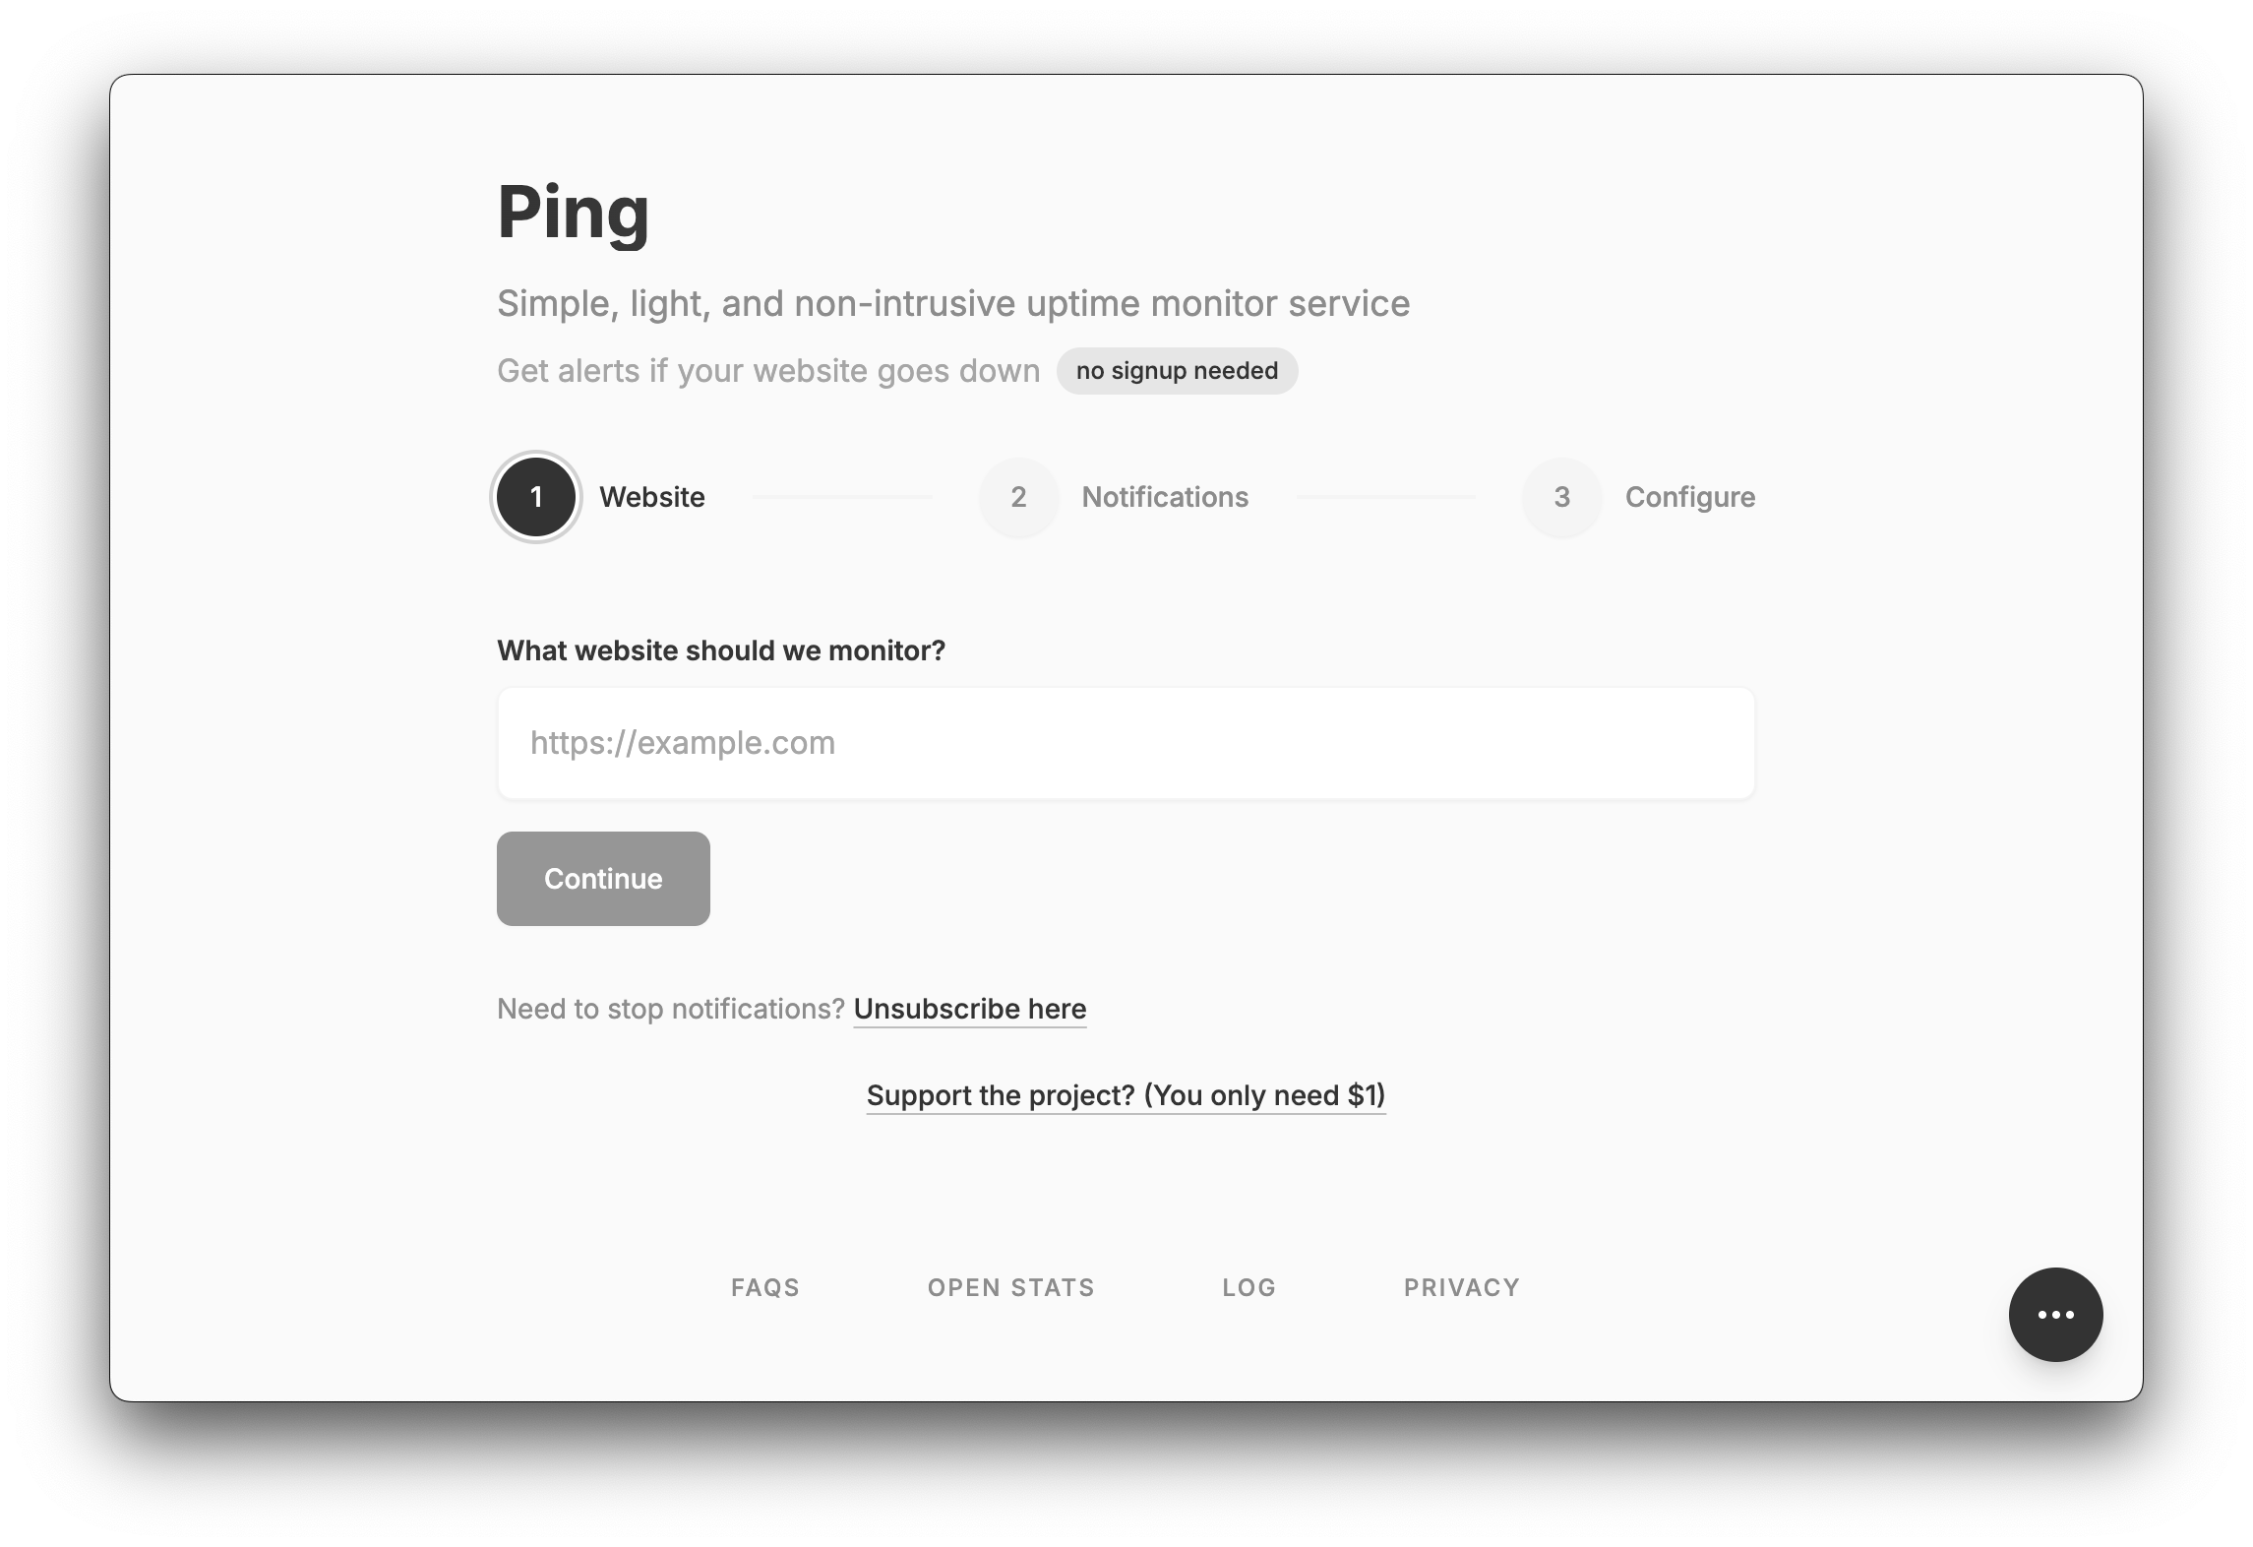
Task: Click the Website step label
Action: coord(652,497)
